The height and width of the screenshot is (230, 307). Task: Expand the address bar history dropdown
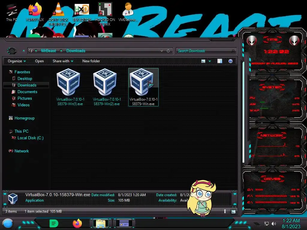(162, 51)
